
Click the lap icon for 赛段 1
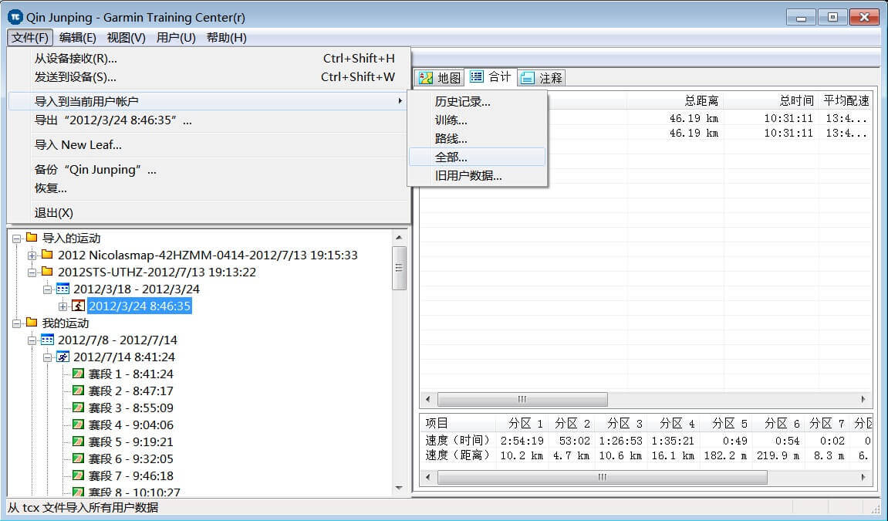click(x=78, y=374)
